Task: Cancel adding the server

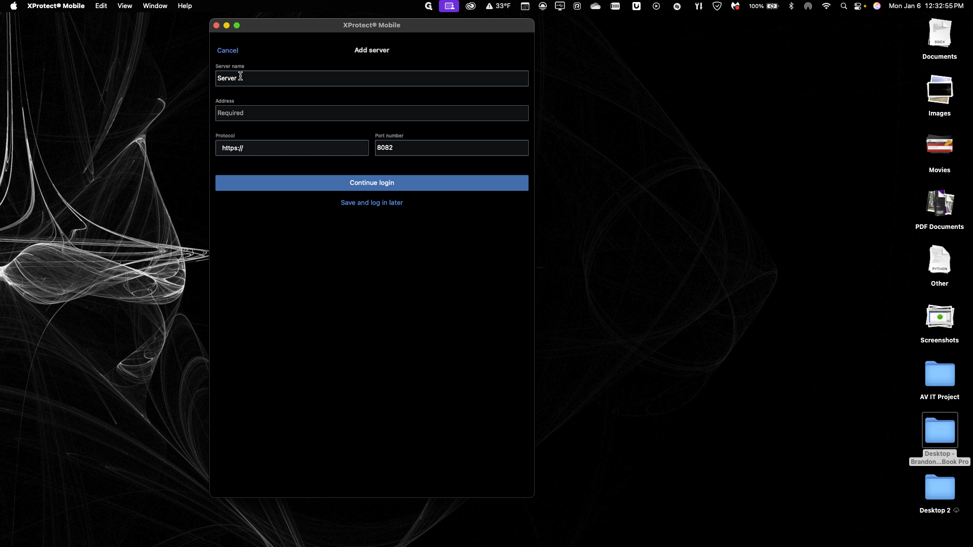Action: pos(228,51)
